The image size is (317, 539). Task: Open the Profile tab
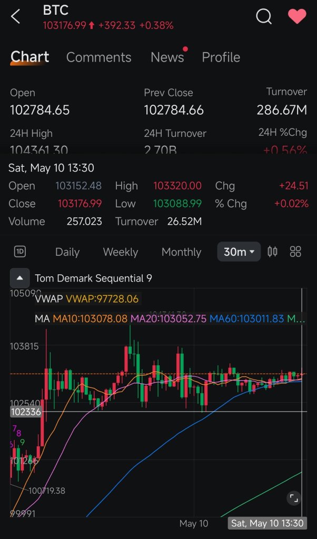pyautogui.click(x=221, y=57)
